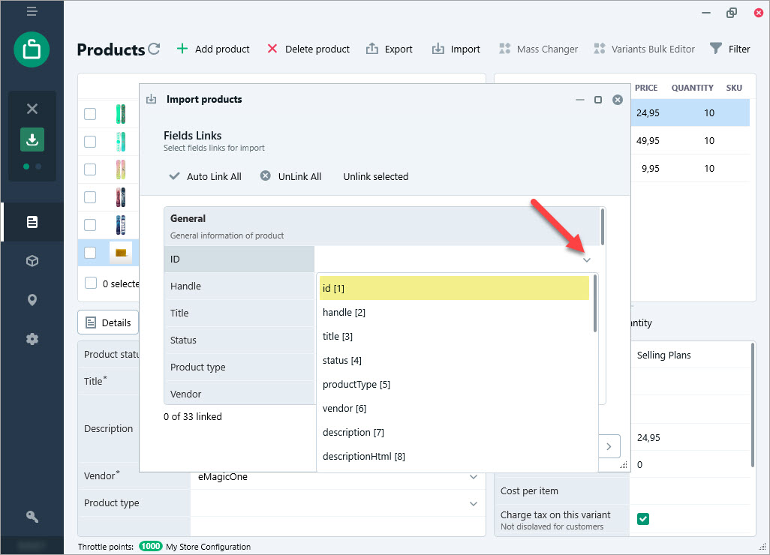
Task: Open Variants Bulk Editor
Action: pyautogui.click(x=644, y=49)
